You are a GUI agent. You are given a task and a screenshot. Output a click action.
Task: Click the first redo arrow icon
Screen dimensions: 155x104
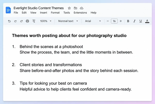(x=15, y=21)
